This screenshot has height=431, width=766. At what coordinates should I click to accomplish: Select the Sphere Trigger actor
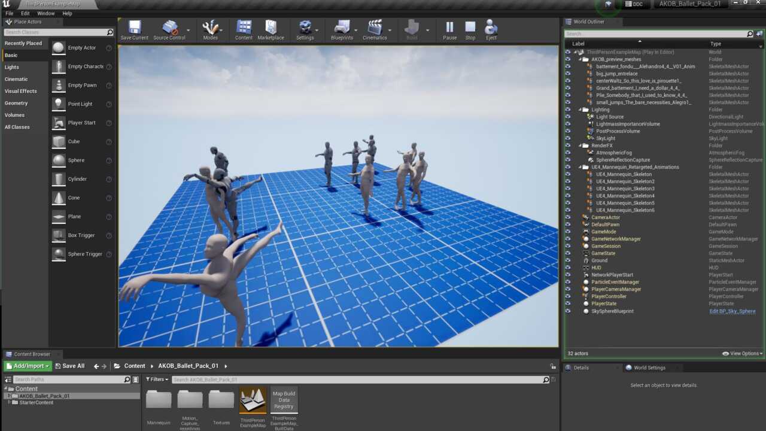82,254
